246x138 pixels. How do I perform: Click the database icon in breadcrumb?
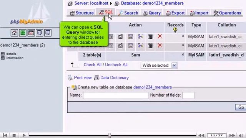point(117,3)
